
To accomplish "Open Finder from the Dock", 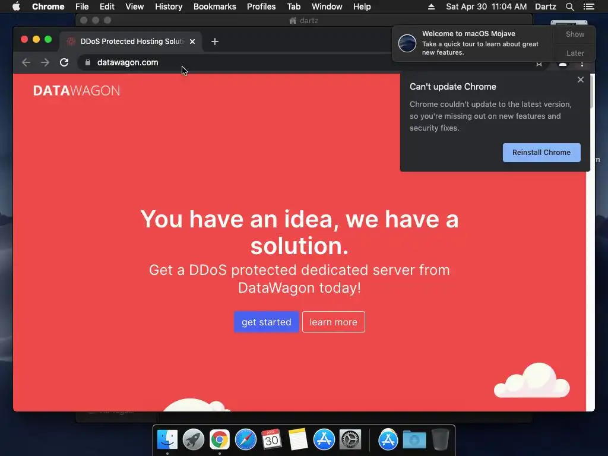I will 167,440.
